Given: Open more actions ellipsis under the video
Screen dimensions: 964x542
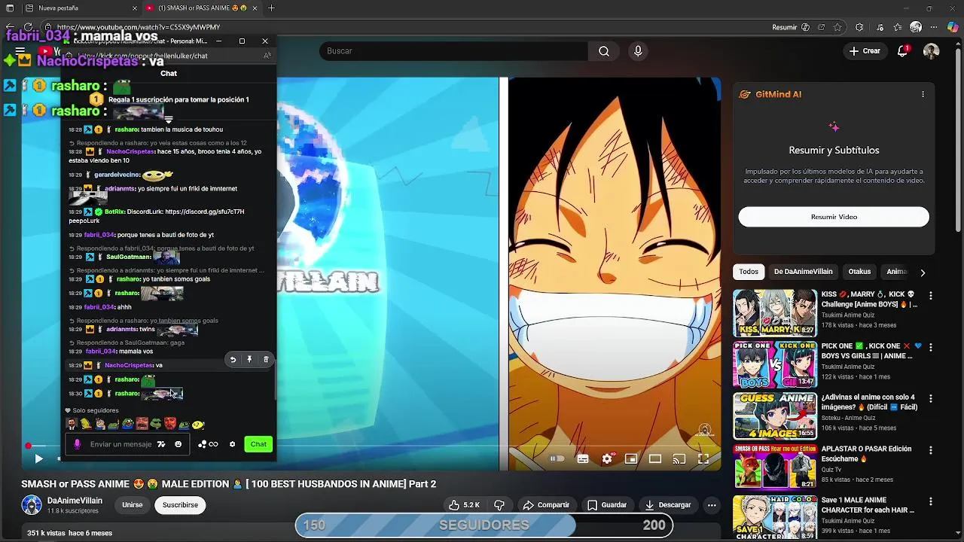Looking at the screenshot, I should [x=711, y=505].
